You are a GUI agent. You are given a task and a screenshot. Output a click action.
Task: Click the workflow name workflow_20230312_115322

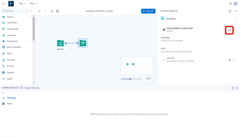99,11
